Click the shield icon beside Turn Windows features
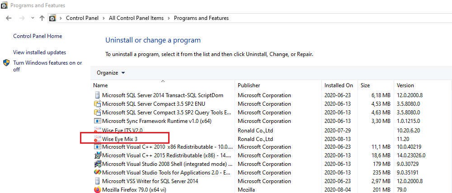This screenshot has width=452, height=193. pos(6,63)
